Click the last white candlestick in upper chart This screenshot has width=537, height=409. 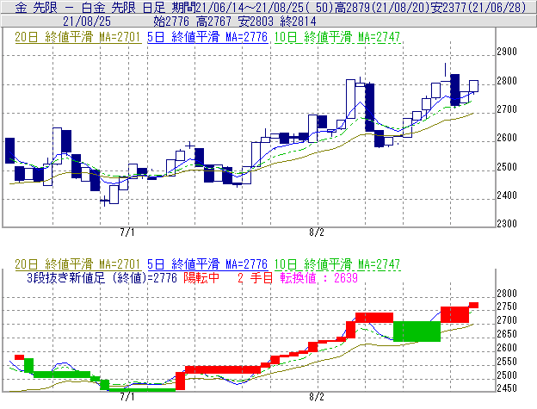click(x=473, y=86)
